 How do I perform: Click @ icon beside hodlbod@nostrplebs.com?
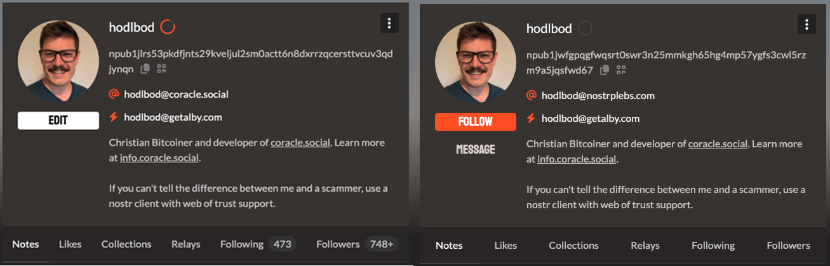[x=532, y=96]
